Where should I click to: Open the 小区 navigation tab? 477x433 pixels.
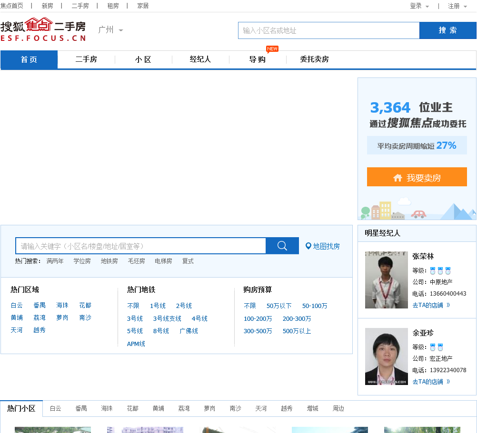(x=143, y=59)
